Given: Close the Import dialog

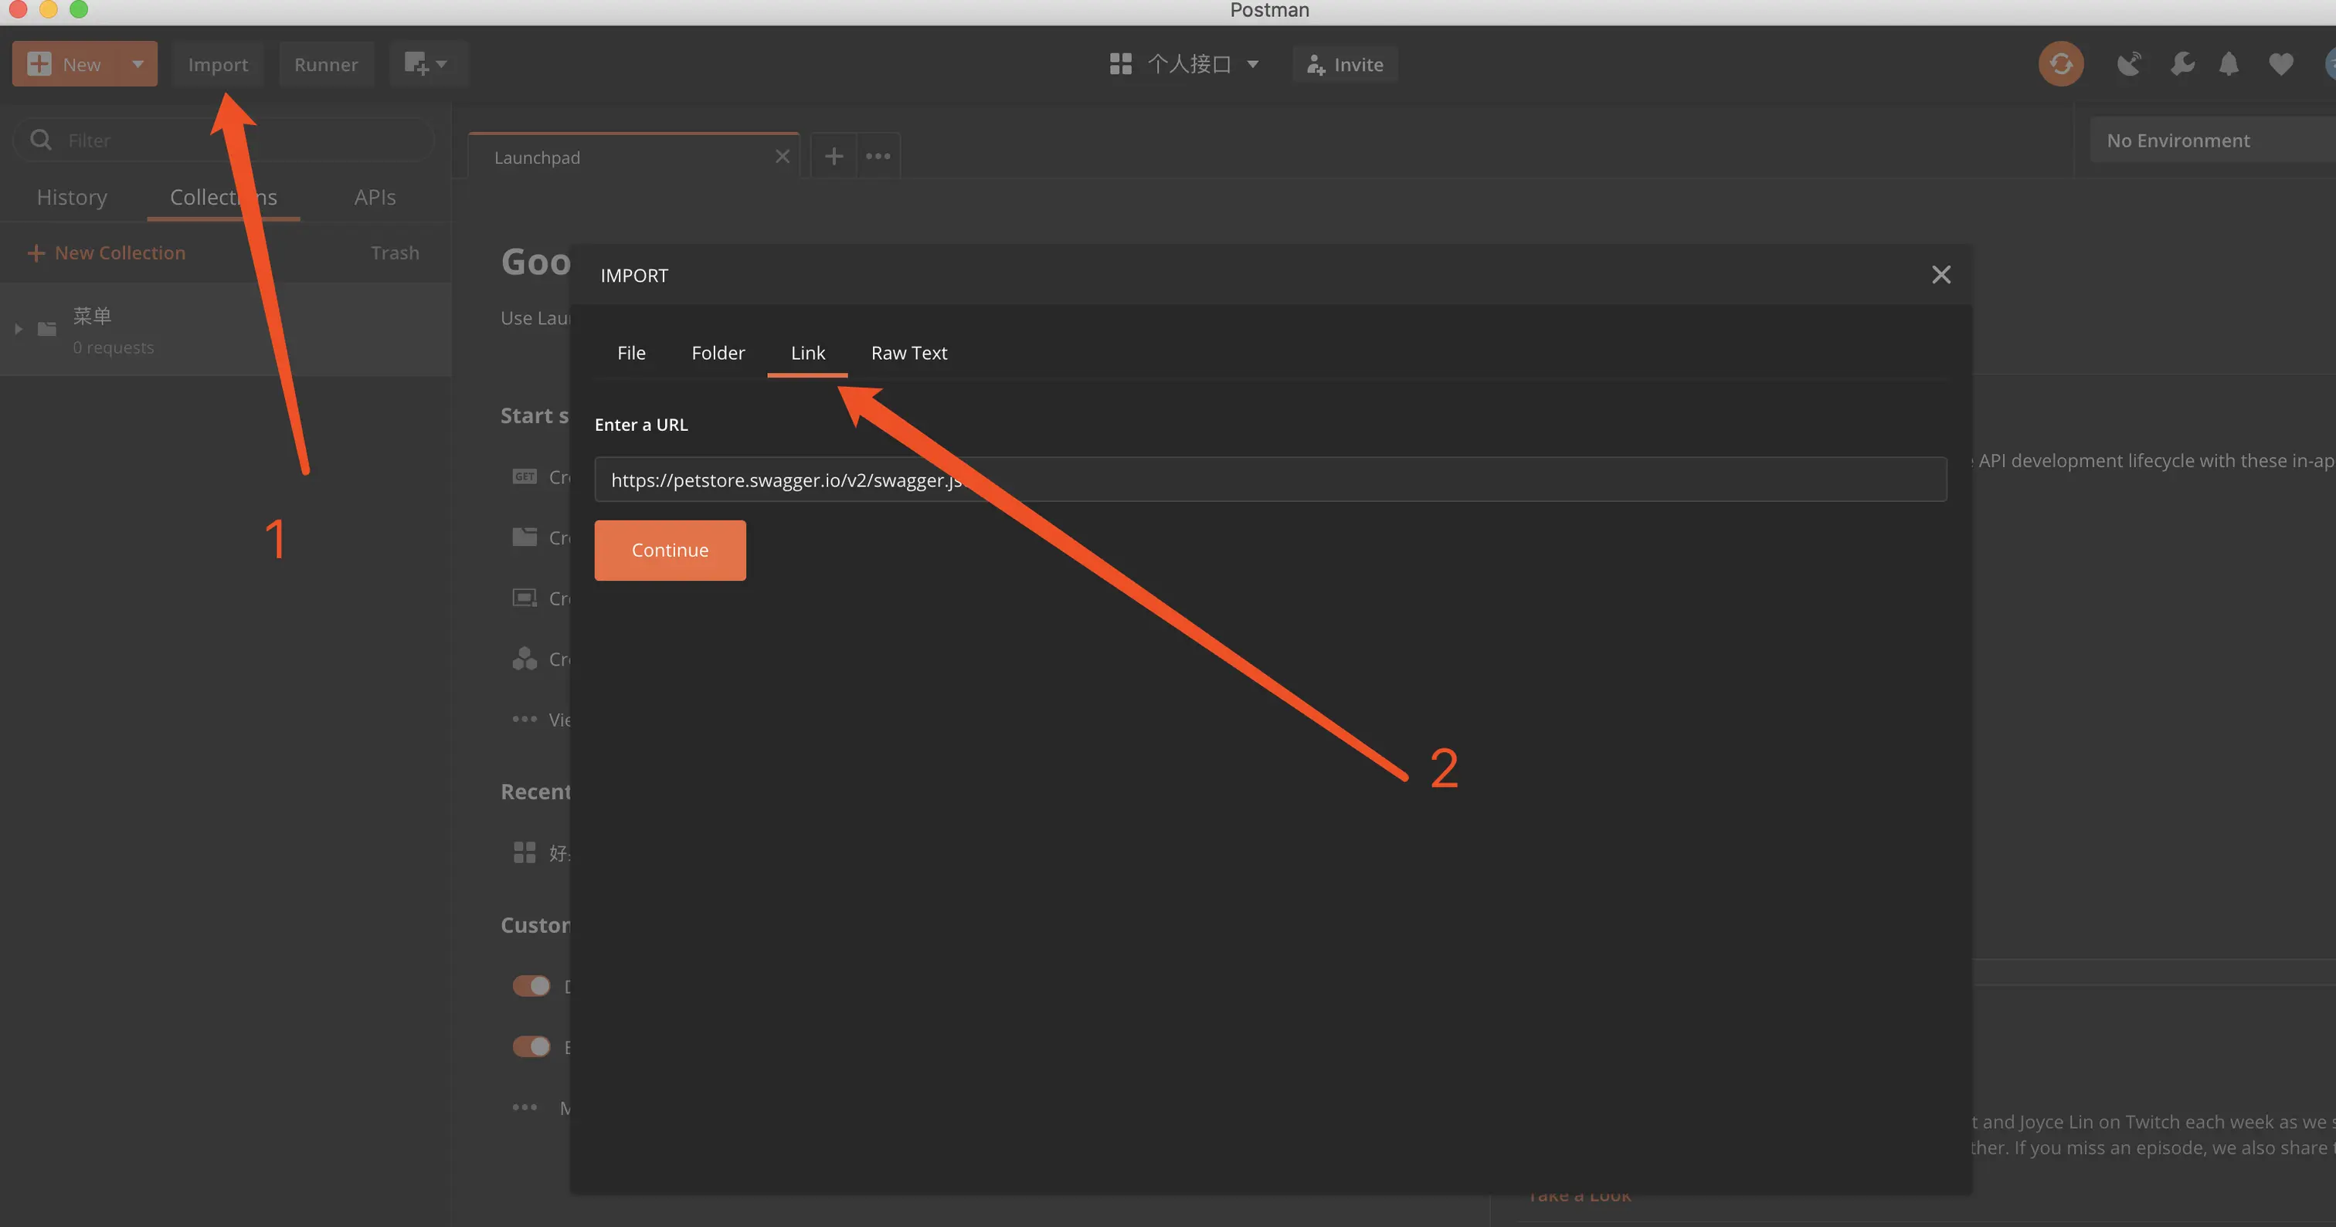Looking at the screenshot, I should [x=1940, y=275].
